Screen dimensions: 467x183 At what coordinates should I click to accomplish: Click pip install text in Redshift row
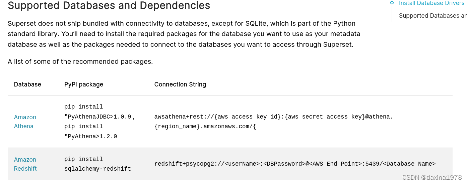click(x=83, y=159)
